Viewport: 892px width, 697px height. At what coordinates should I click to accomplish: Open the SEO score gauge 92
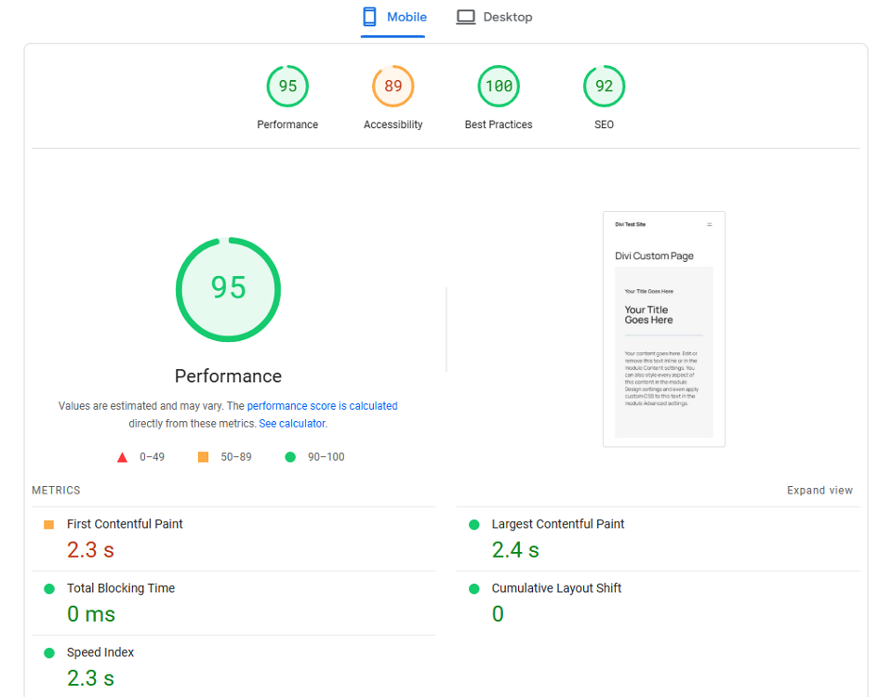pos(604,86)
